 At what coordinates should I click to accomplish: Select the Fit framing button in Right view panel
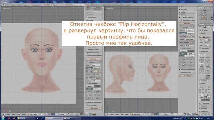point(187,56)
